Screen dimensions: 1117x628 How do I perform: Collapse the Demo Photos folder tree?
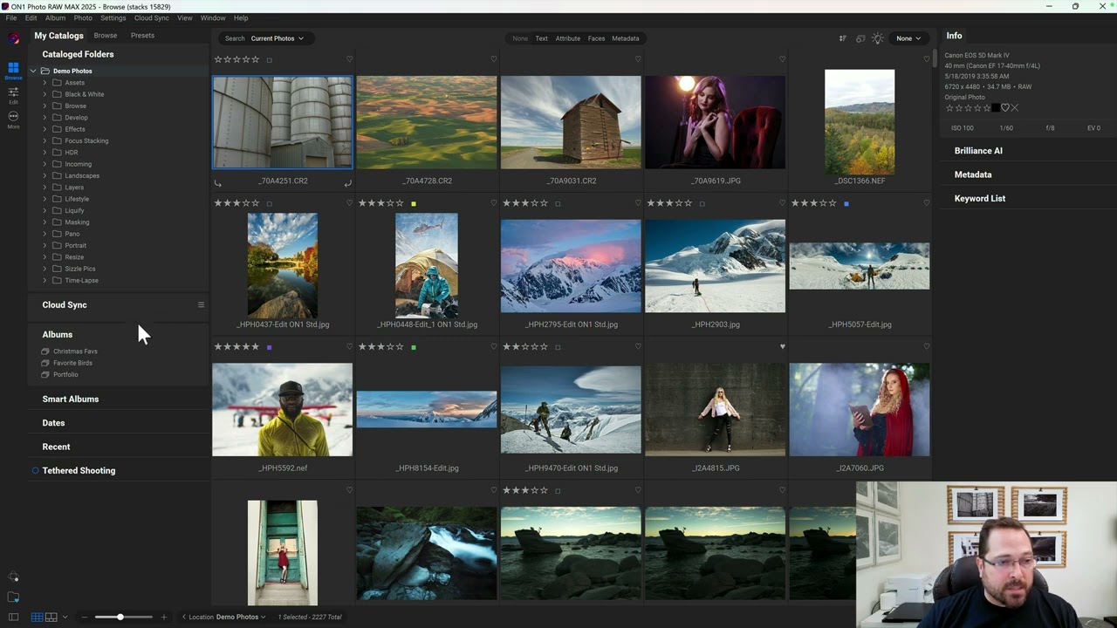[x=33, y=71]
